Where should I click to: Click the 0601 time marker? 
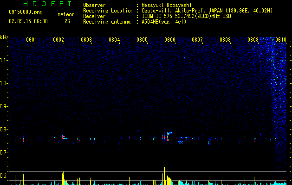(x=31, y=40)
